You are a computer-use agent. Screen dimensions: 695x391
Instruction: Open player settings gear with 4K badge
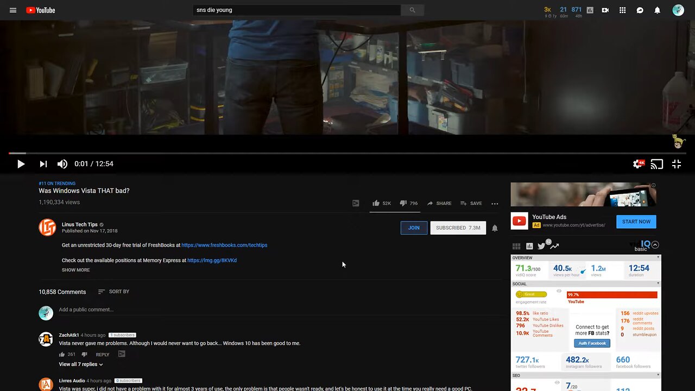[639, 164]
